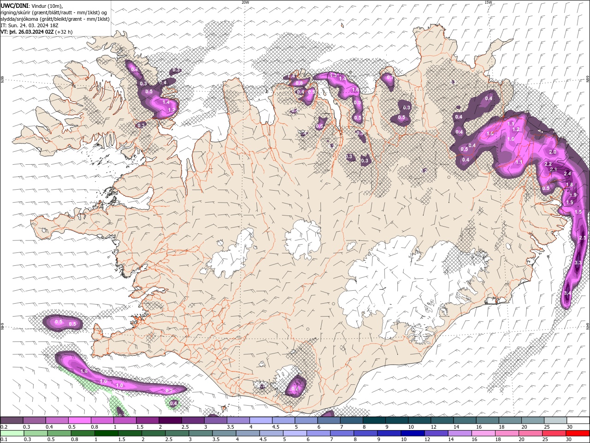This screenshot has width=590, height=443.
Task: Click the bright red swatch ending rain legend
Action: point(578,433)
